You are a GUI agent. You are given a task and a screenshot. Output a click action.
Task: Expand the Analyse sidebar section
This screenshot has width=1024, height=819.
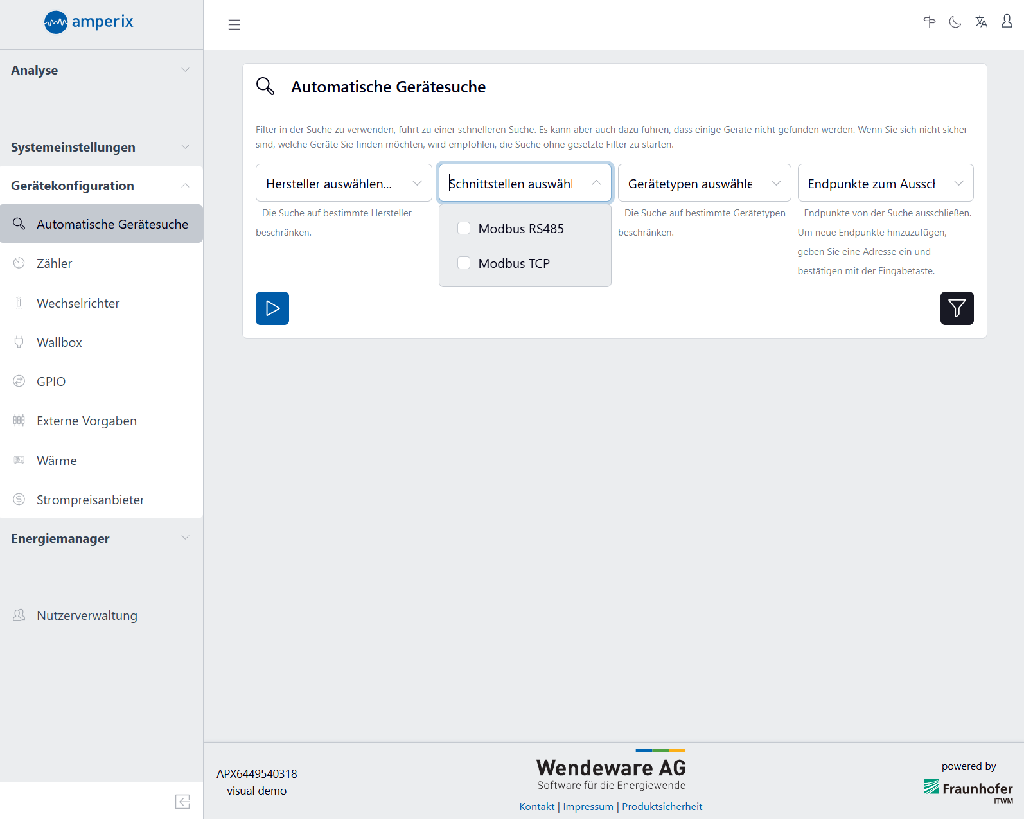tap(101, 70)
